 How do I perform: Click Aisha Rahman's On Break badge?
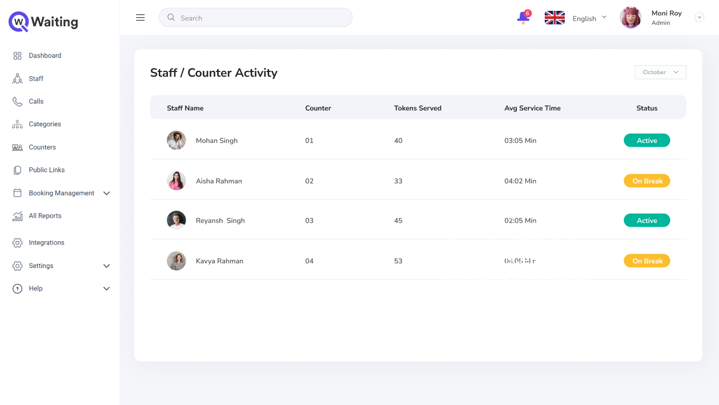pyautogui.click(x=646, y=181)
